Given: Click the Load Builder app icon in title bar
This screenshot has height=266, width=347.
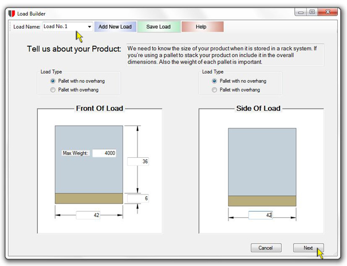Looking at the screenshot, I should point(11,14).
